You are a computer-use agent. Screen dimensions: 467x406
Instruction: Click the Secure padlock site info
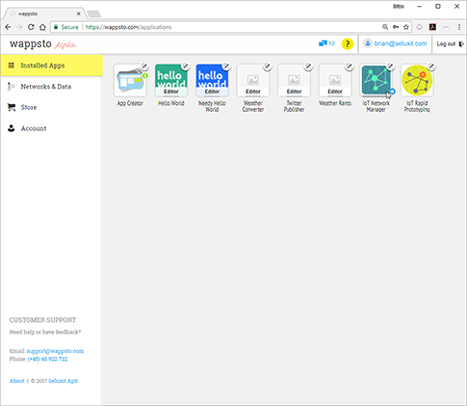[65, 27]
